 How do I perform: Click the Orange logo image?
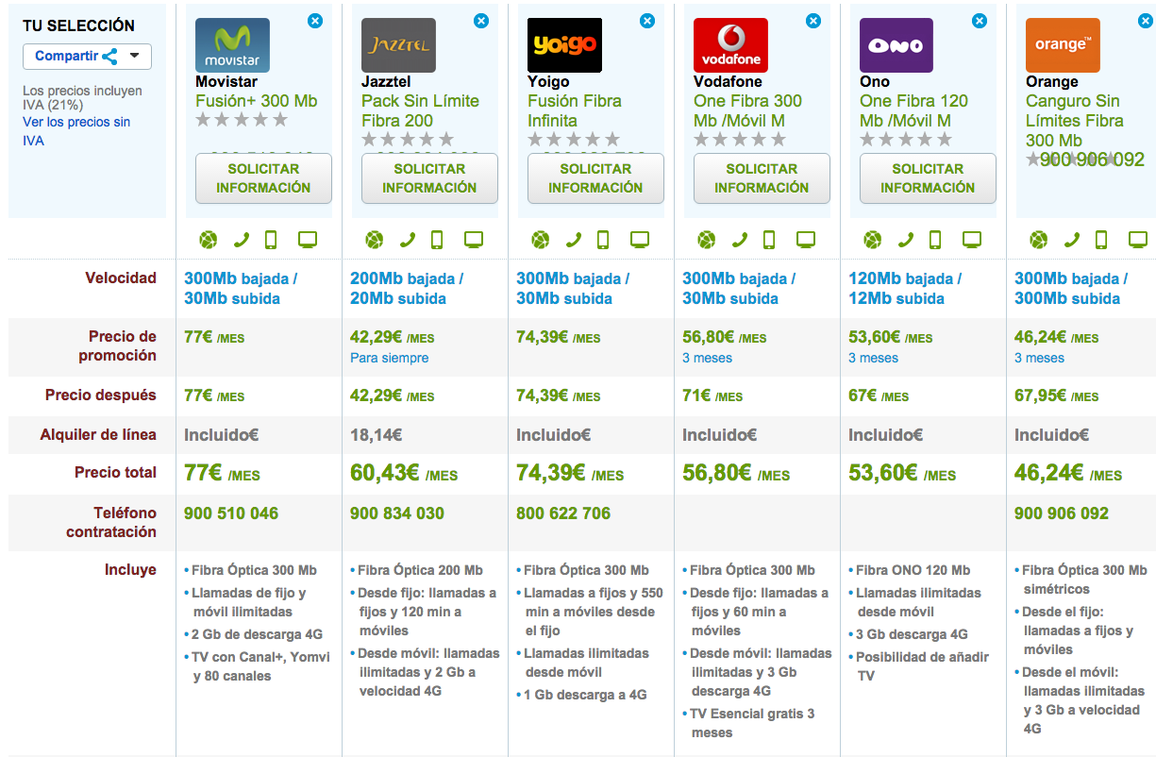coord(1063,45)
